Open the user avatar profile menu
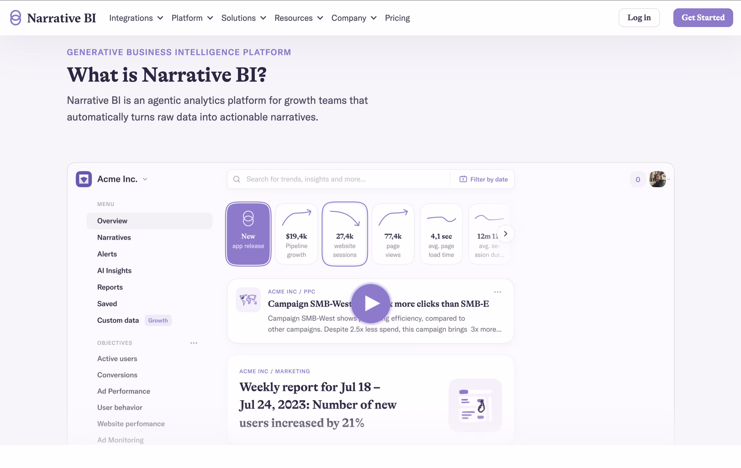The height and width of the screenshot is (468, 741). [x=657, y=179]
